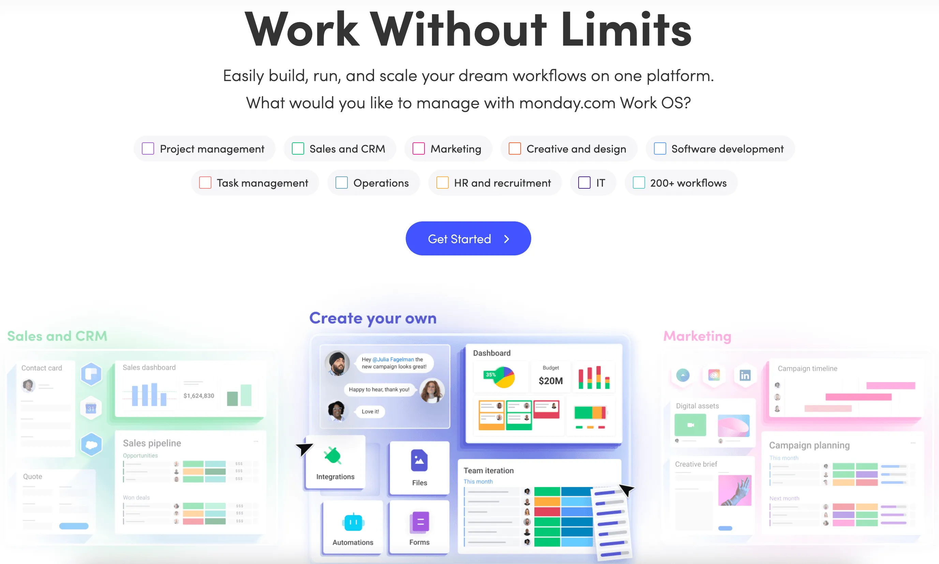Select the Sales and CRM tab option
The image size is (939, 564).
click(x=342, y=148)
